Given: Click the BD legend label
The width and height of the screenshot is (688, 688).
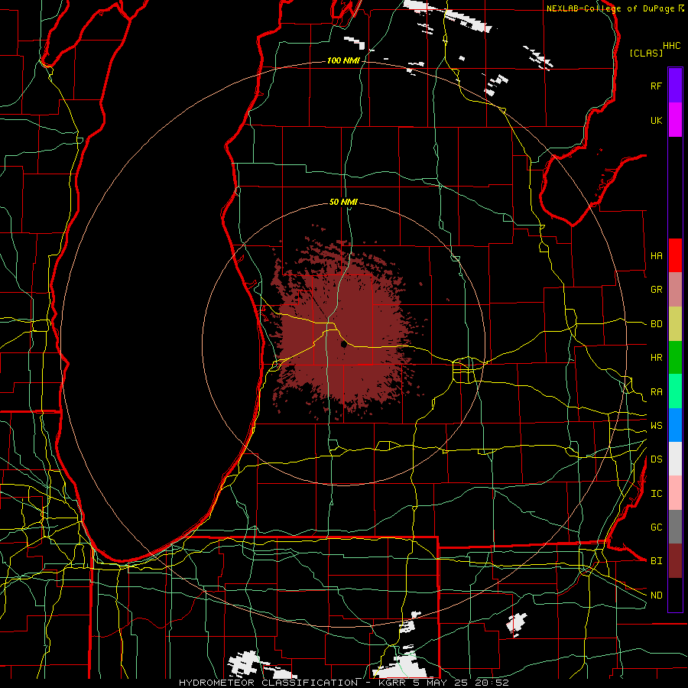Looking at the screenshot, I should [656, 324].
